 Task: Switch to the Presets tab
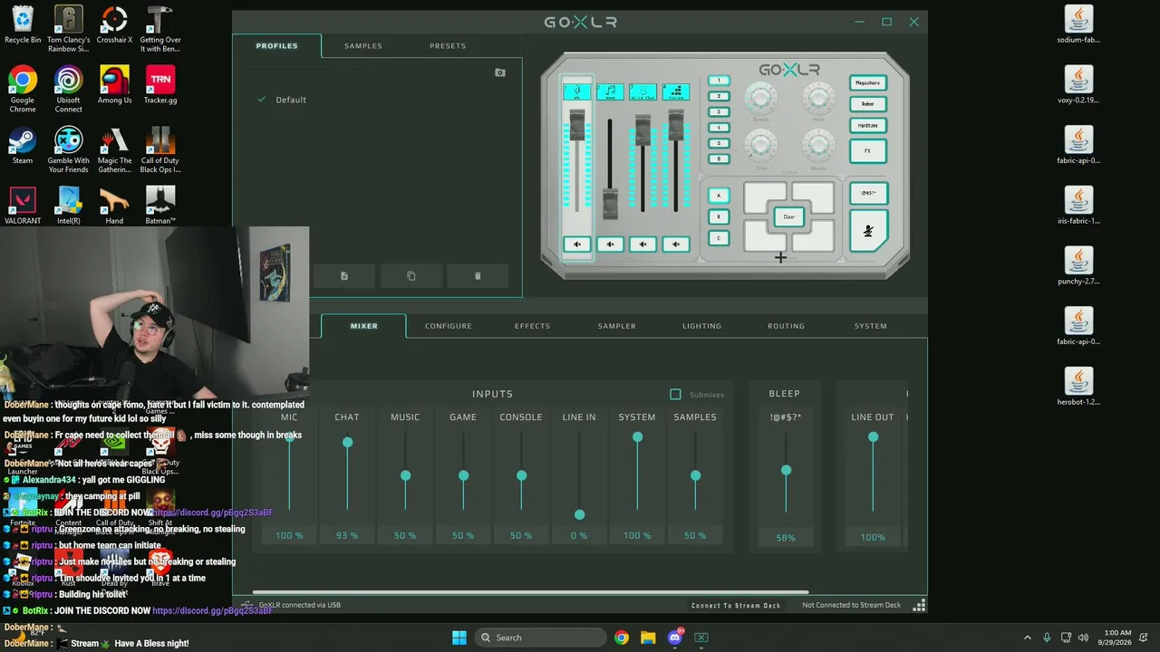tap(448, 46)
